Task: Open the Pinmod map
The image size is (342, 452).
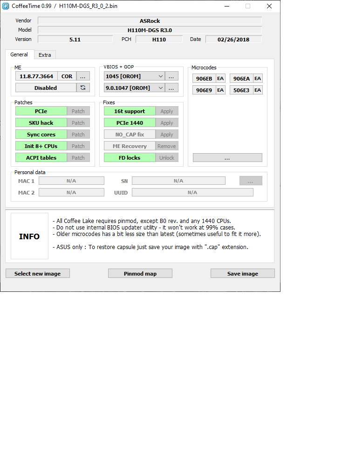Action: click(x=140, y=273)
